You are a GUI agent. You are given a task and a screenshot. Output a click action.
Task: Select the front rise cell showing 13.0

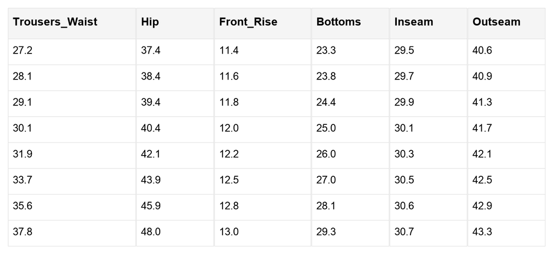coord(263,233)
